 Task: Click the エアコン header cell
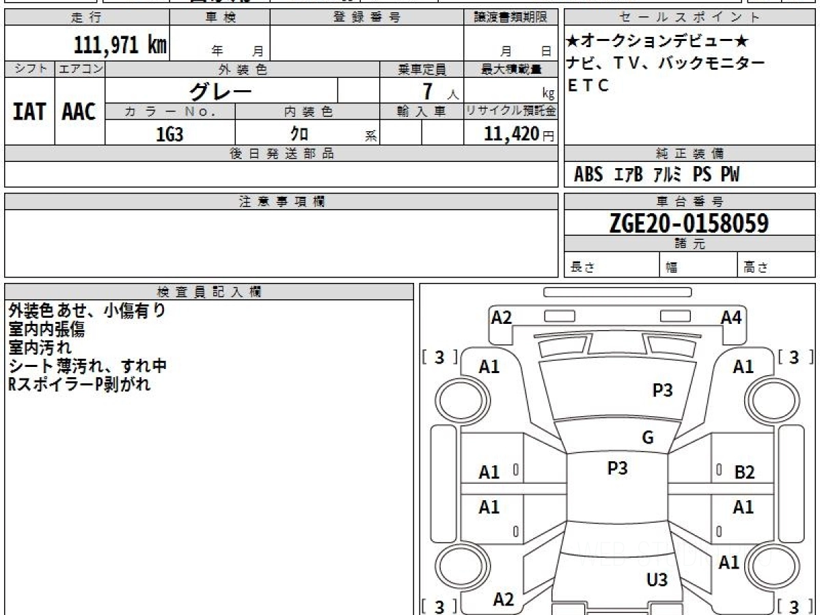tap(80, 69)
